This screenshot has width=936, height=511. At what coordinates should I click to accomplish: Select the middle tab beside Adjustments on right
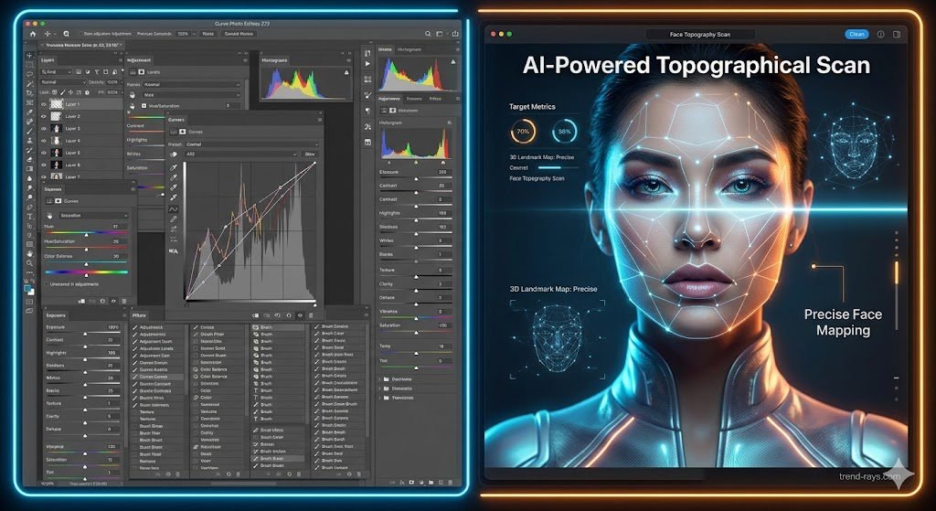414,99
